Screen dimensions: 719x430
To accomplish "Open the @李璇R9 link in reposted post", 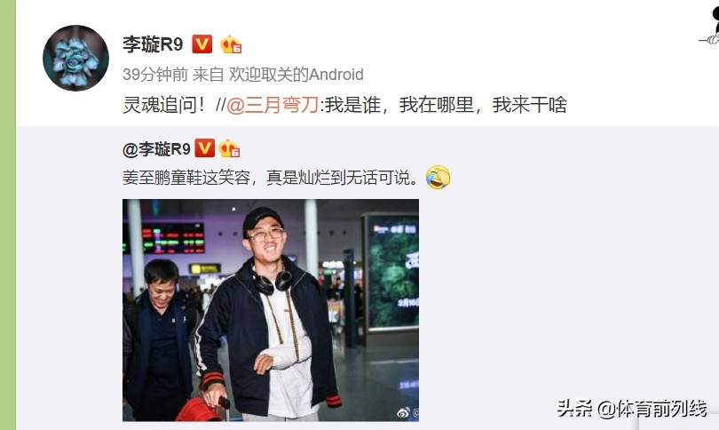I will [156, 149].
